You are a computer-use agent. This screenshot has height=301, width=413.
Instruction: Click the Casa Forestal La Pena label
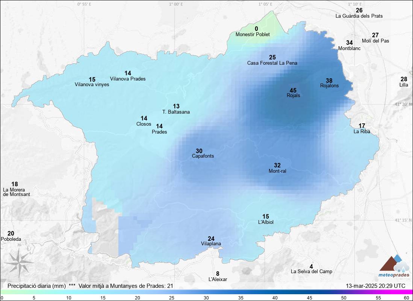click(x=272, y=63)
